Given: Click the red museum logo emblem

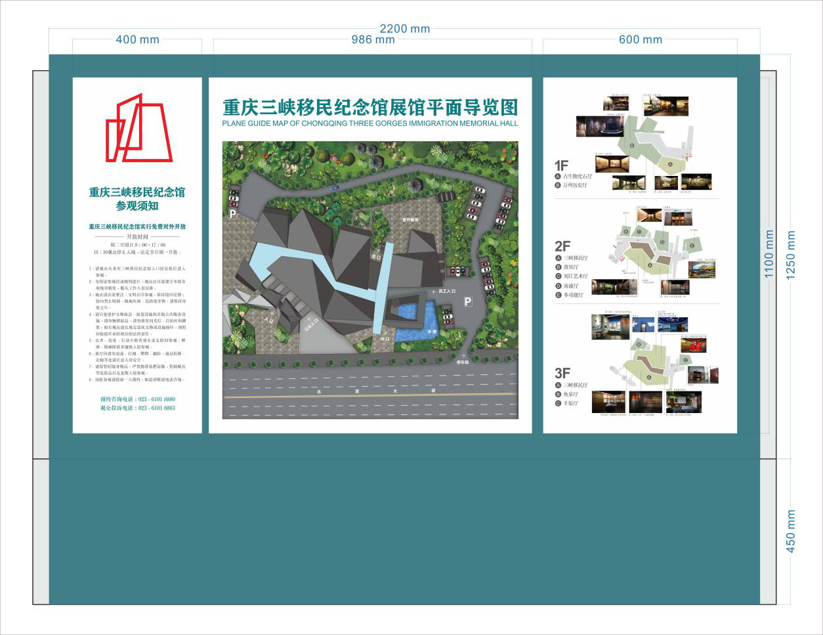Looking at the screenshot, I should tap(139, 128).
